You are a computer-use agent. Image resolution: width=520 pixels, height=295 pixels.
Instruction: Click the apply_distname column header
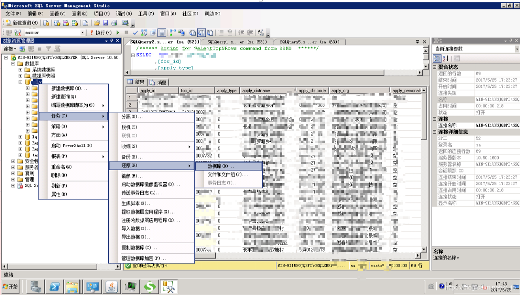[268, 90]
